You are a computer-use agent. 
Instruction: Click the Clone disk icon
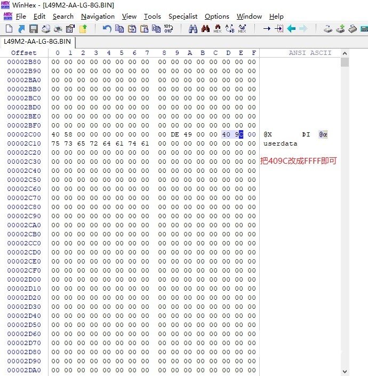tap(340, 29)
